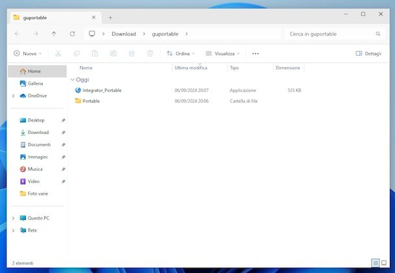Expand the Questo PC tree node
Image resolution: width=395 pixels, height=273 pixels.
pos(13,218)
